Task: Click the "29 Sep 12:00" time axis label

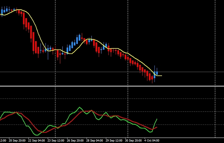Action: (114, 140)
